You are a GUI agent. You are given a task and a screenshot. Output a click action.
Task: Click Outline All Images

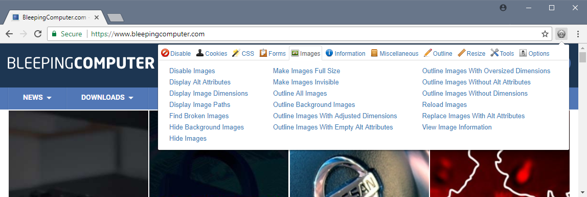click(x=300, y=93)
